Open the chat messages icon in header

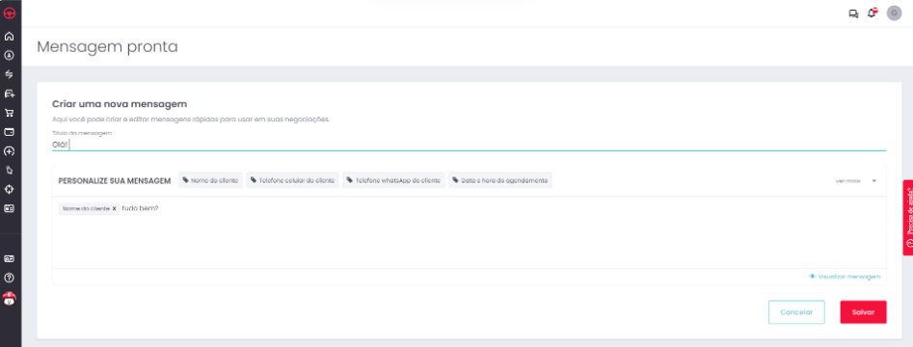(x=853, y=13)
